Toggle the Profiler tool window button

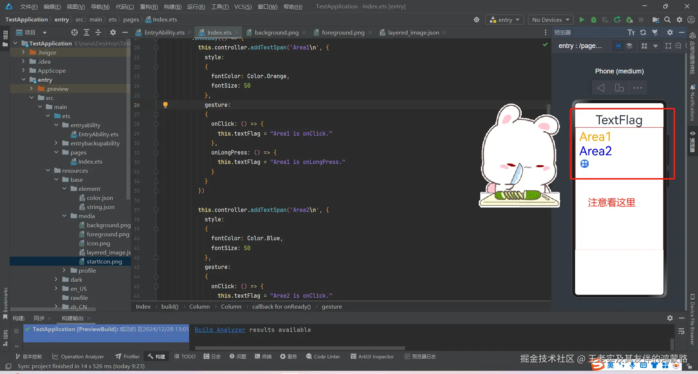pyautogui.click(x=128, y=357)
